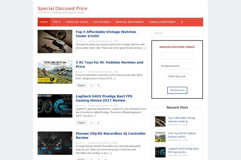This screenshot has height=160, width=241.
Task: Open the Cardio Equipment menu
Action: [x=162, y=22]
